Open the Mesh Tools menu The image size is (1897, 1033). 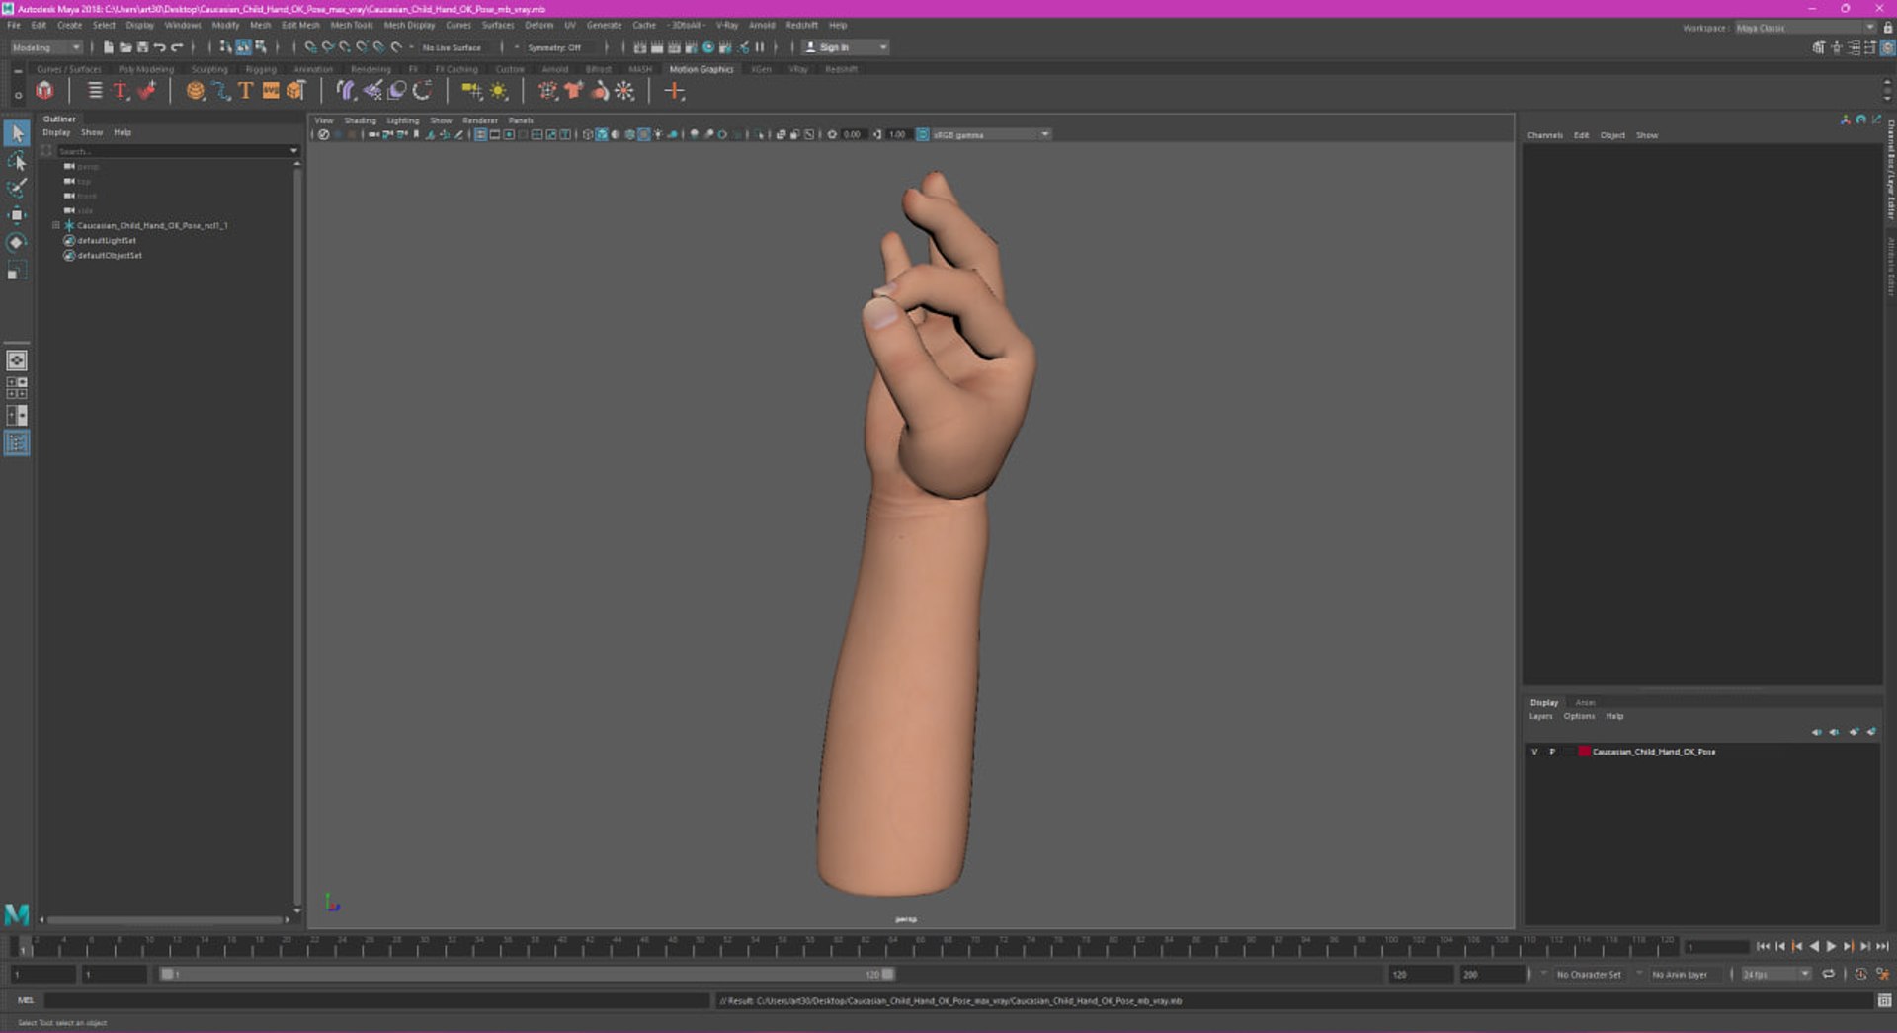click(352, 26)
